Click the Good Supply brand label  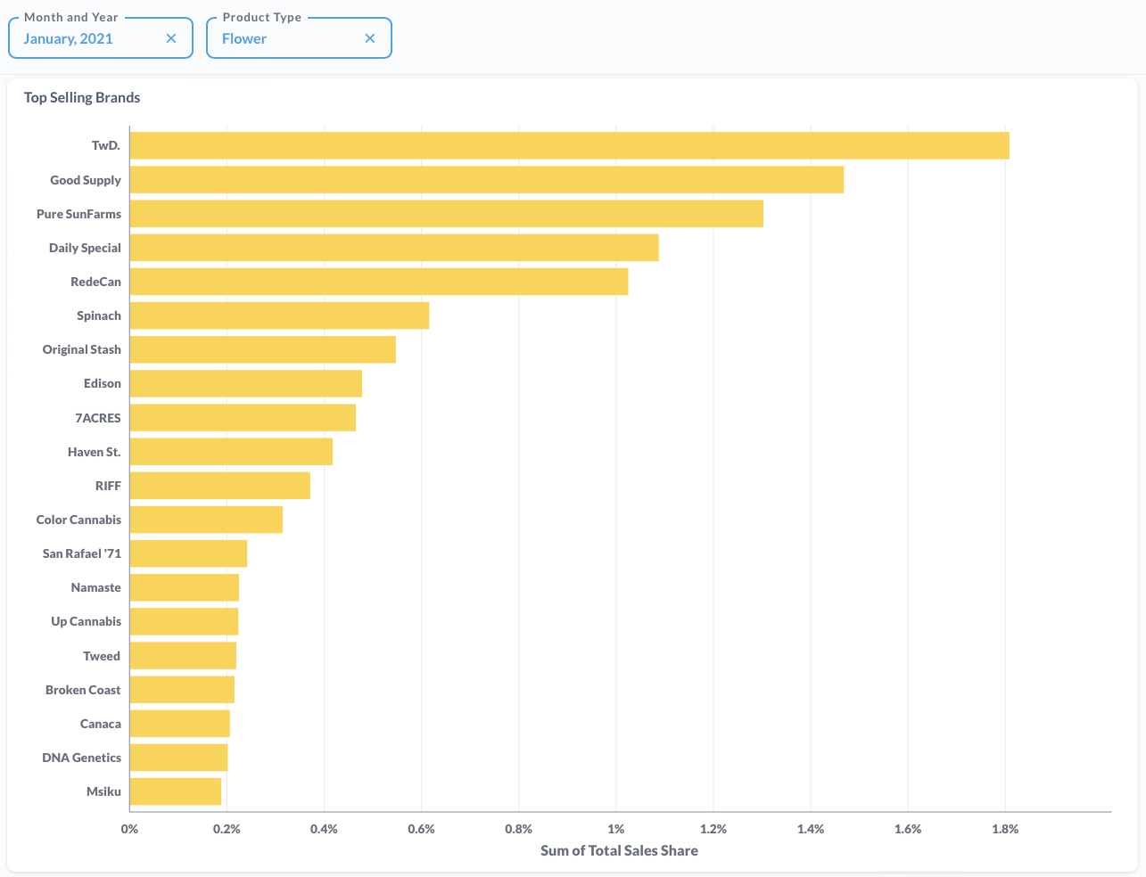(x=86, y=180)
